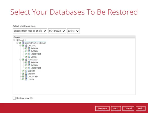Open the Choose from files as of job dropdown
Viewport: 148px width, 113px height.
tap(30, 31)
